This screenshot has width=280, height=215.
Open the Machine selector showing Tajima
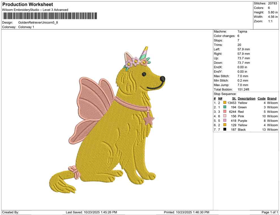point(242,31)
